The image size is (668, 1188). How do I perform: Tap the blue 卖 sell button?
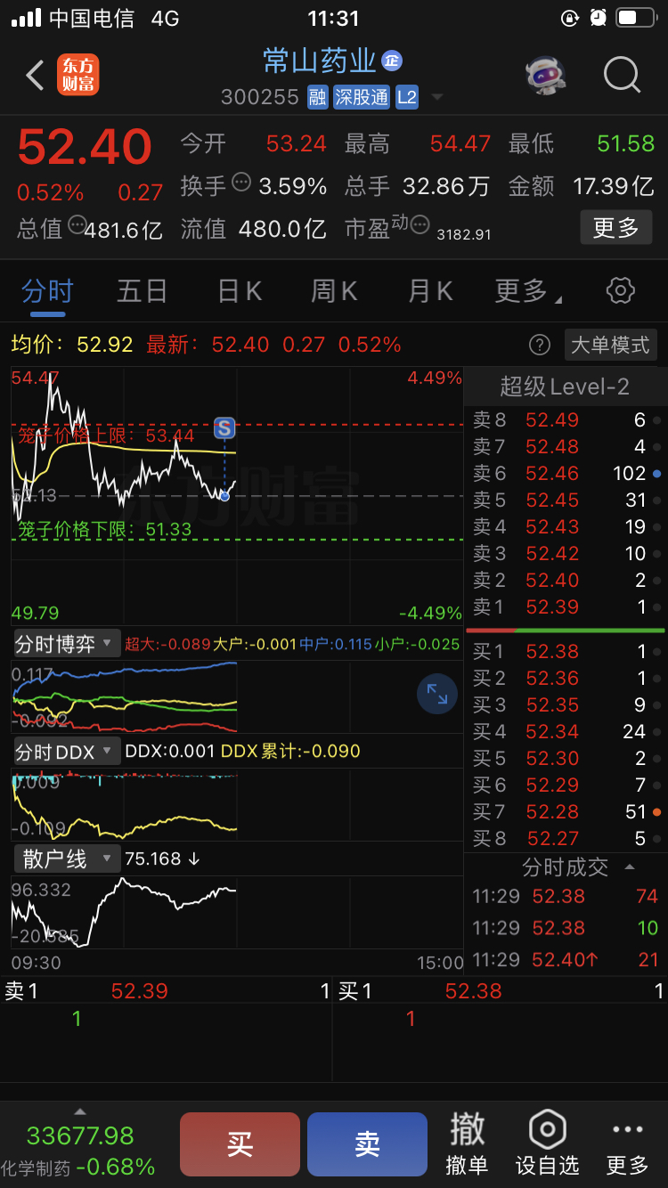click(367, 1144)
